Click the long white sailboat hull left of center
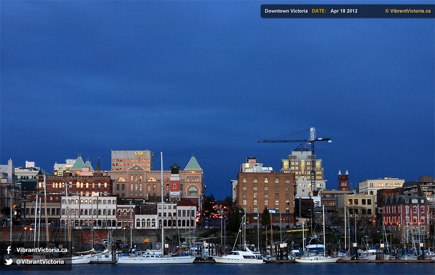Image resolution: width=435 pixels, height=275 pixels. (x=156, y=260)
